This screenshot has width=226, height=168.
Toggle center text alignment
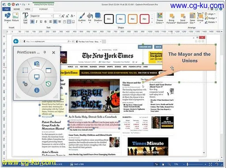(x=55, y=22)
